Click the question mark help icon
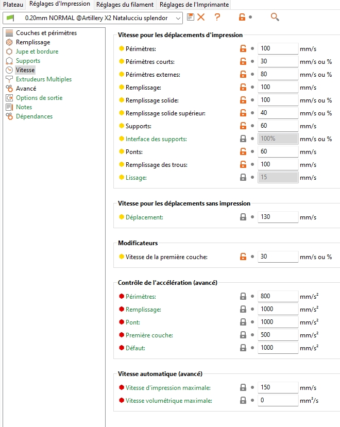Viewport: 340px width, 427px height. 217,17
